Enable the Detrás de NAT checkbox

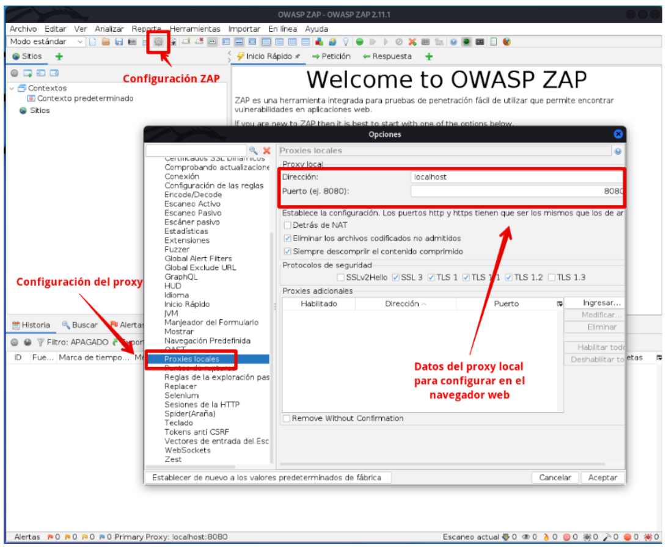(288, 225)
